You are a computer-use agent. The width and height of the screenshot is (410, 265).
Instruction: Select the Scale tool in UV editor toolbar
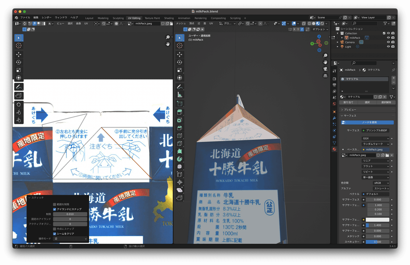point(19,70)
